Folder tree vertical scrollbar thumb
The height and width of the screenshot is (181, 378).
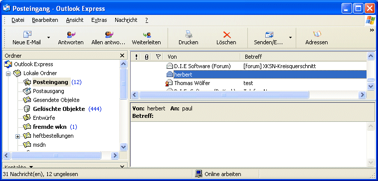coord(123,84)
